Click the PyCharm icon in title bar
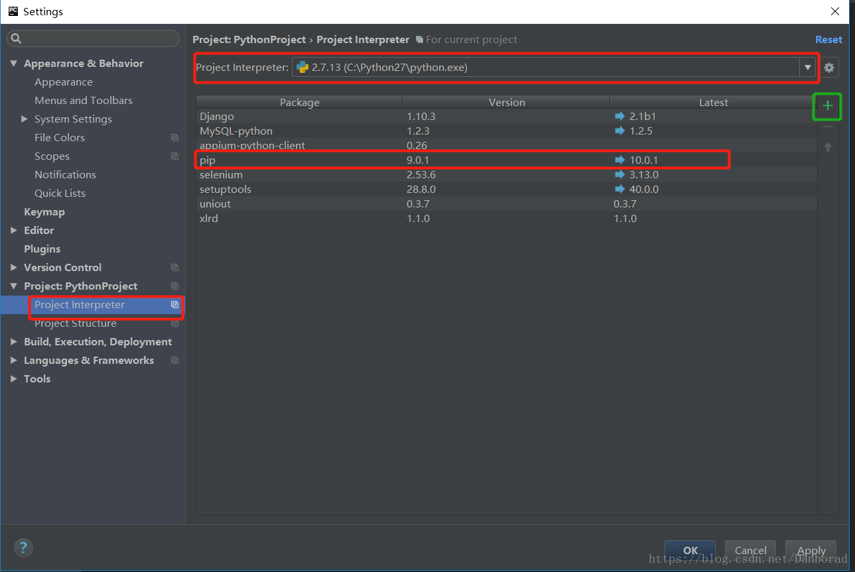The image size is (855, 572). [x=13, y=11]
